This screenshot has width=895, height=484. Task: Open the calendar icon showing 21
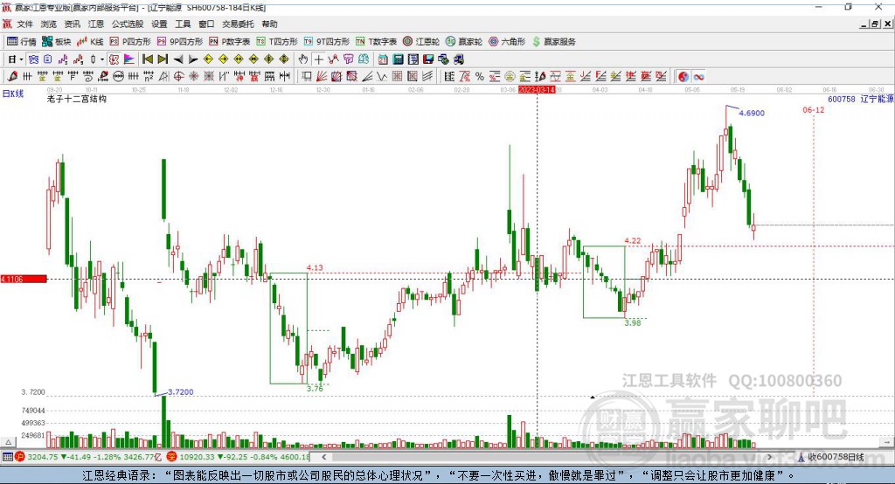click(x=383, y=59)
